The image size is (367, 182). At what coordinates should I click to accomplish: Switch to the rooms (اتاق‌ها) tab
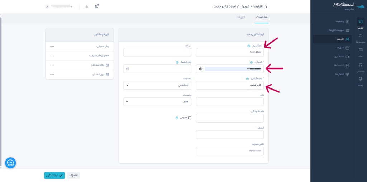(241, 17)
